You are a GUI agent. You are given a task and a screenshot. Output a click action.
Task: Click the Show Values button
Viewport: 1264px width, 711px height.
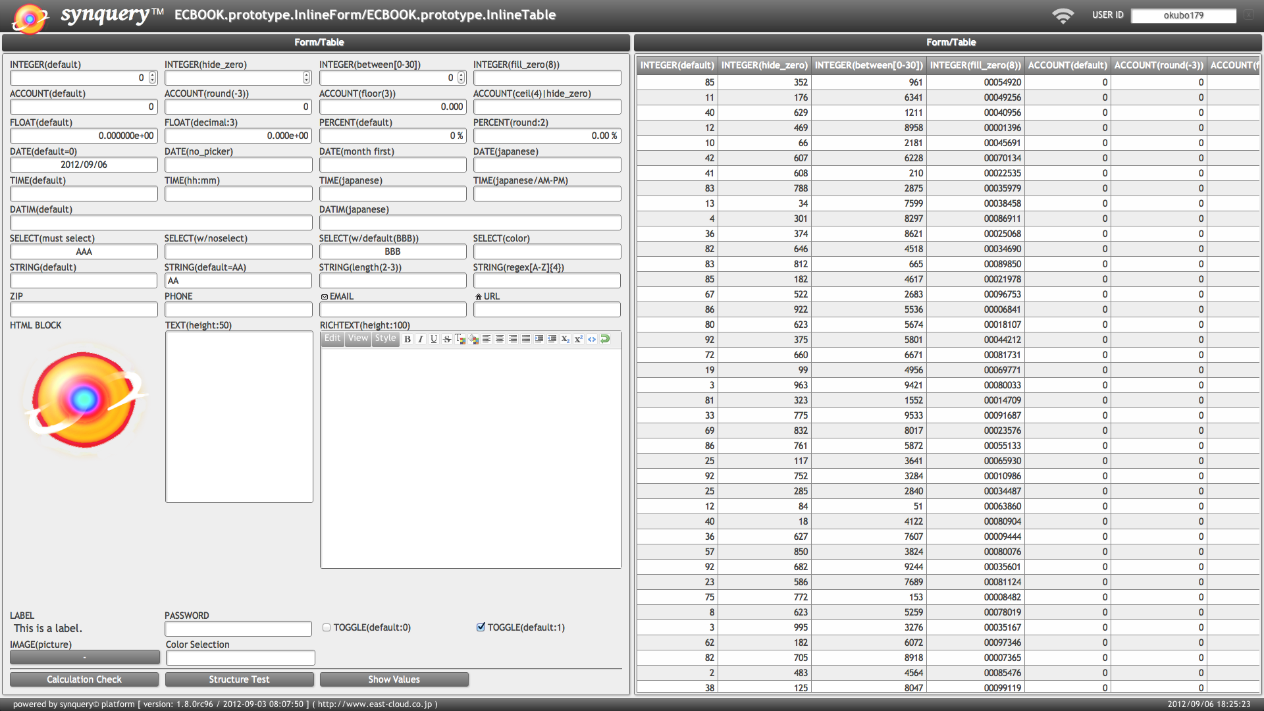[394, 679]
